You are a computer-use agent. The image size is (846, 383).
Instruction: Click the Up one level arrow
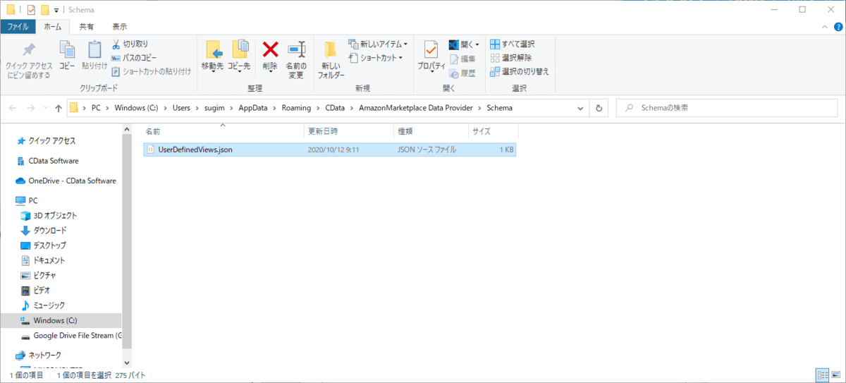pyautogui.click(x=59, y=108)
